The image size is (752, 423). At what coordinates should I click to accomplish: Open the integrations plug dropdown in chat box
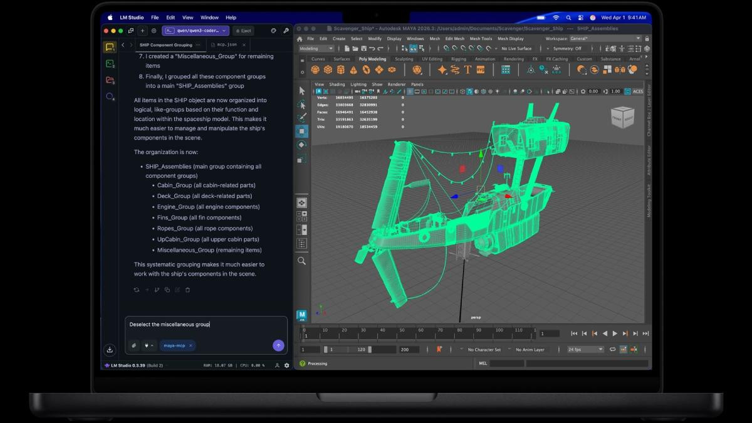pyautogui.click(x=149, y=345)
